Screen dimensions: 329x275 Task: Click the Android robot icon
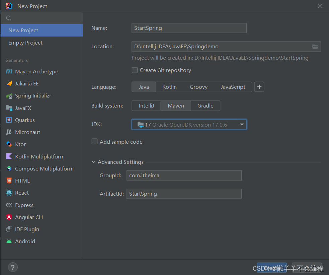tap(9, 241)
